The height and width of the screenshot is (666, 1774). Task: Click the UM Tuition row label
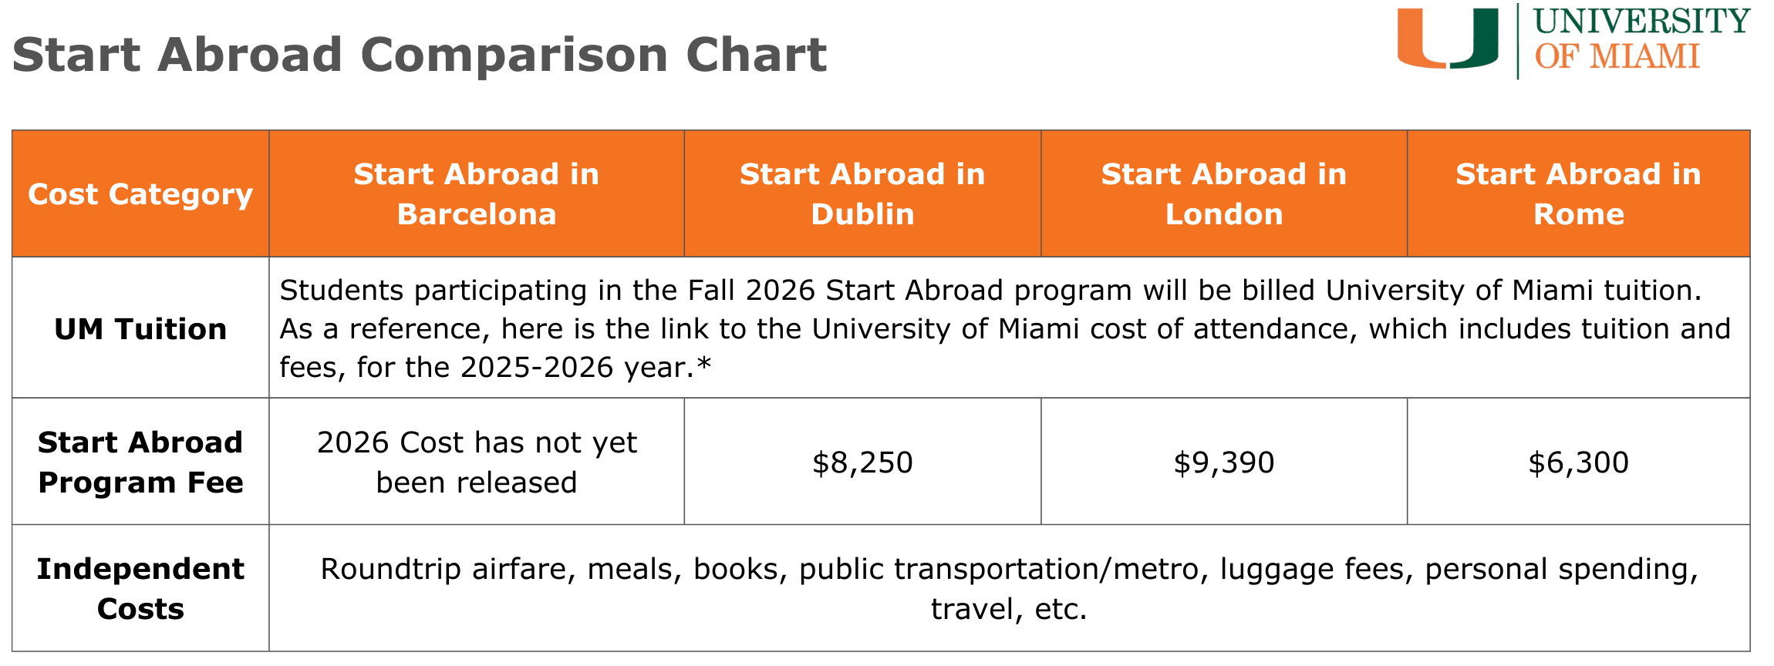(x=140, y=329)
